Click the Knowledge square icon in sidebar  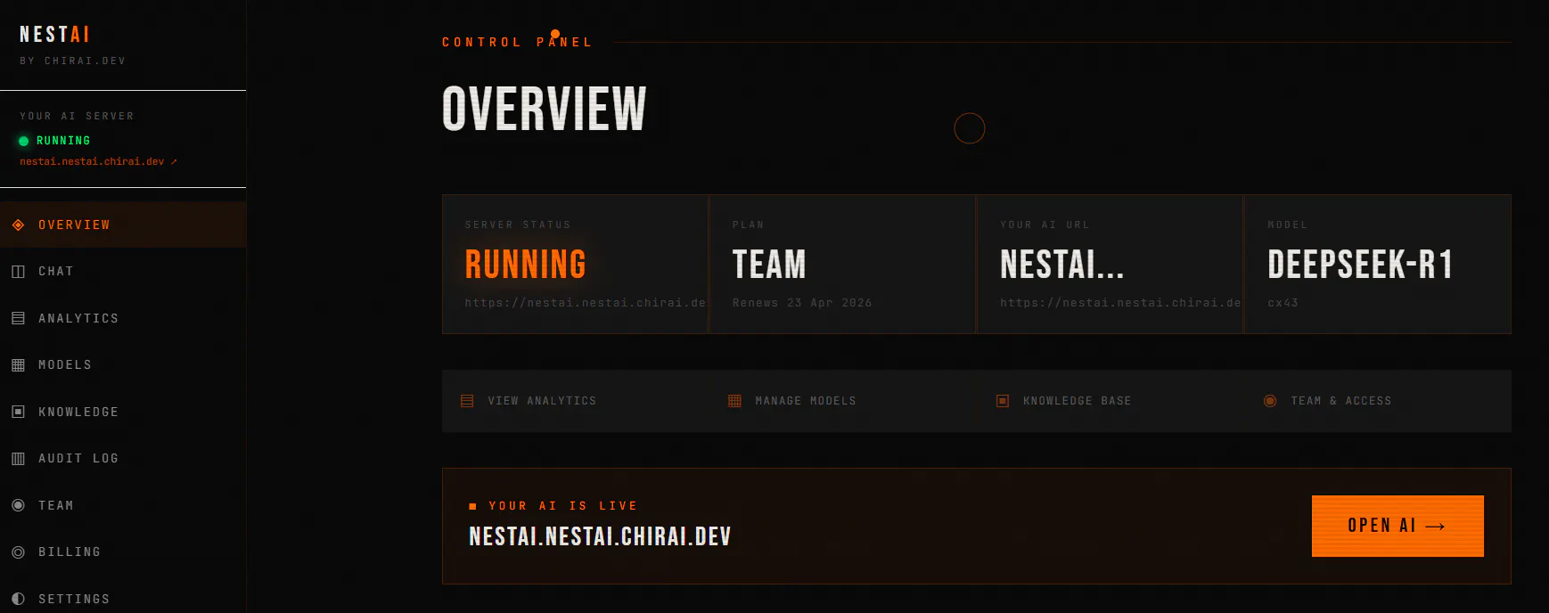[18, 412]
